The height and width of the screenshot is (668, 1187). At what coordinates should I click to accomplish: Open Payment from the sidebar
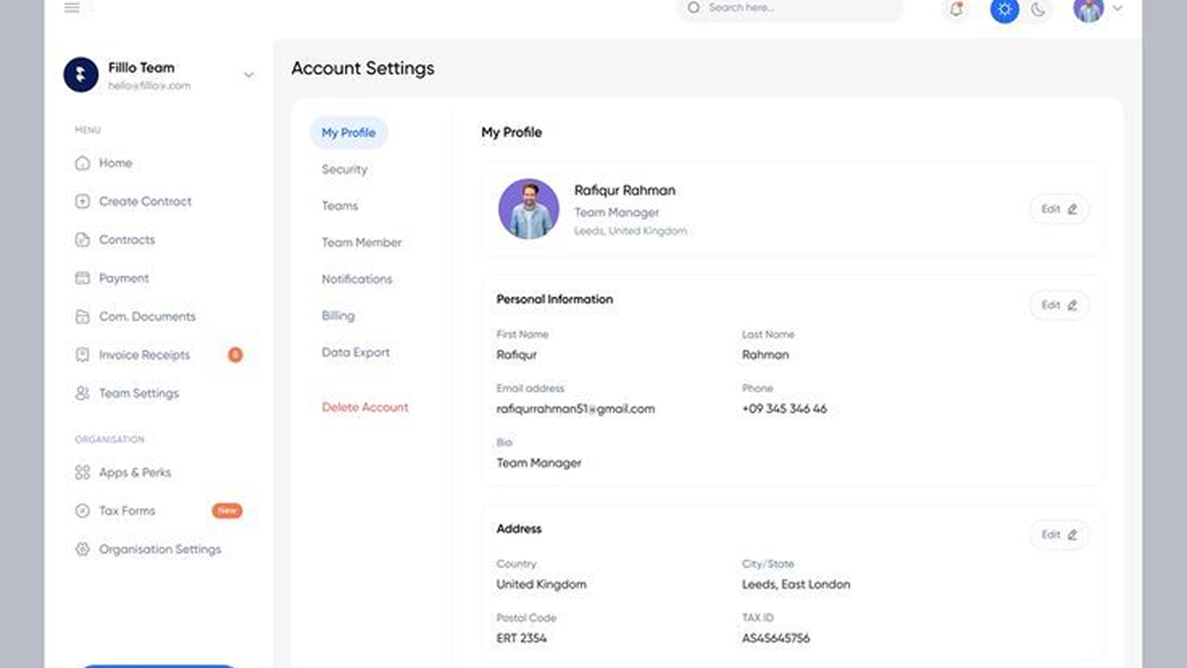point(124,278)
